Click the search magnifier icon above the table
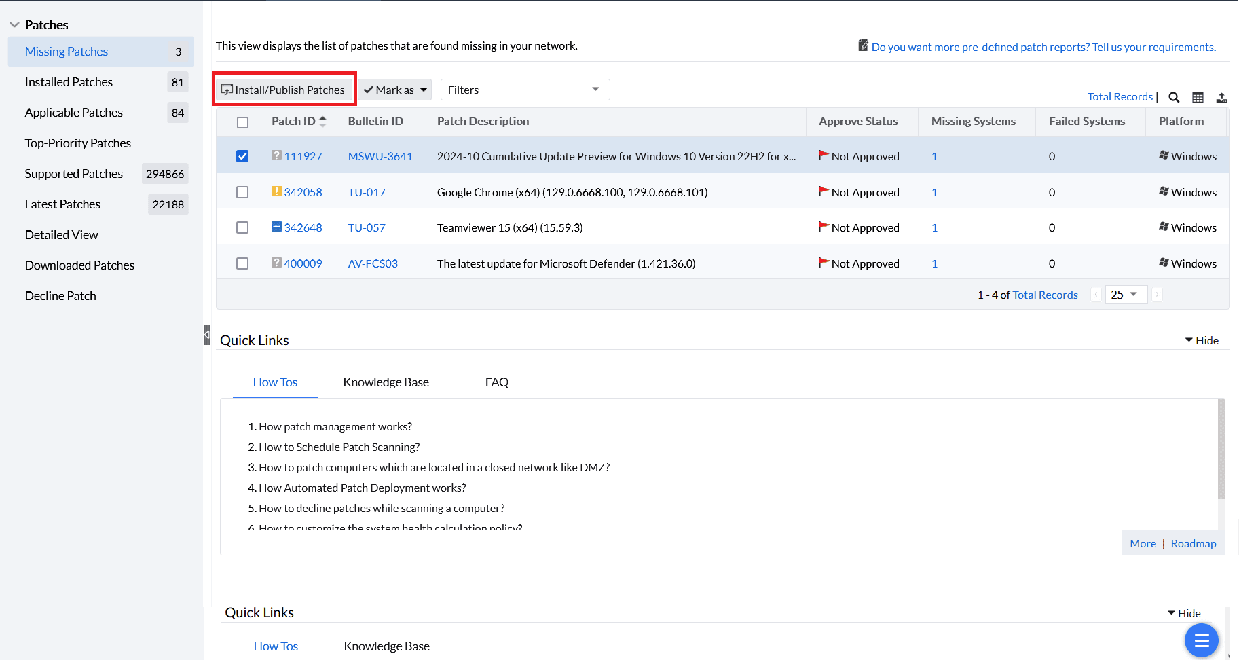Viewport: 1239px width, 660px height. (1174, 97)
